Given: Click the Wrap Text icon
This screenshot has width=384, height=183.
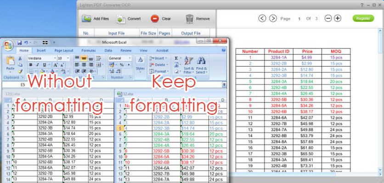Looking at the screenshot, I should 98,58.
